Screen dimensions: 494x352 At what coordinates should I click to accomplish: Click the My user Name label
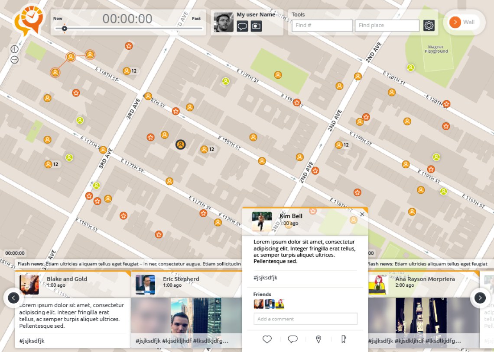pos(256,14)
